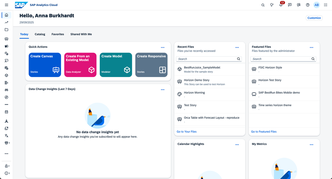This screenshot has width=332, height=179.
Task: Click the Recent Files search field
Action: [206, 59]
